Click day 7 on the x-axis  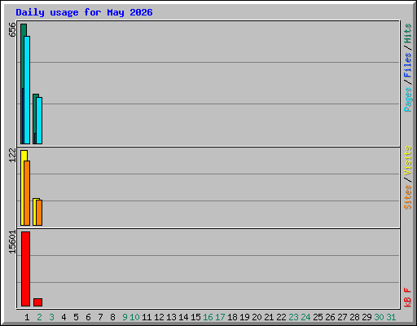tap(100, 317)
